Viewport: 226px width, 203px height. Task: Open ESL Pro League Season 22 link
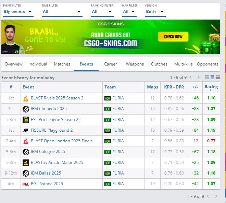[x=56, y=120]
